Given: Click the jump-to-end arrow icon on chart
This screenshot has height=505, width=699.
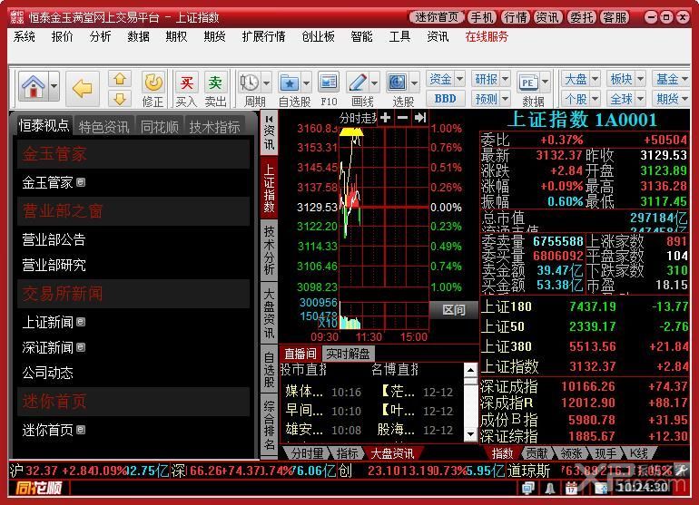Looking at the screenshot, I should click(x=420, y=118).
